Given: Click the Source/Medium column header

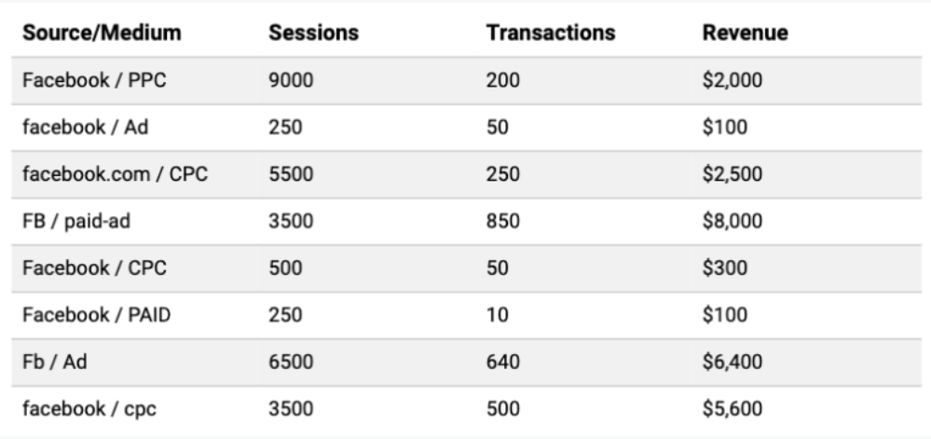Looking at the screenshot, I should coord(103,33).
